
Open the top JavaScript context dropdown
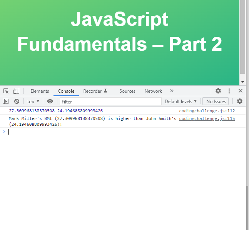pos(33,102)
